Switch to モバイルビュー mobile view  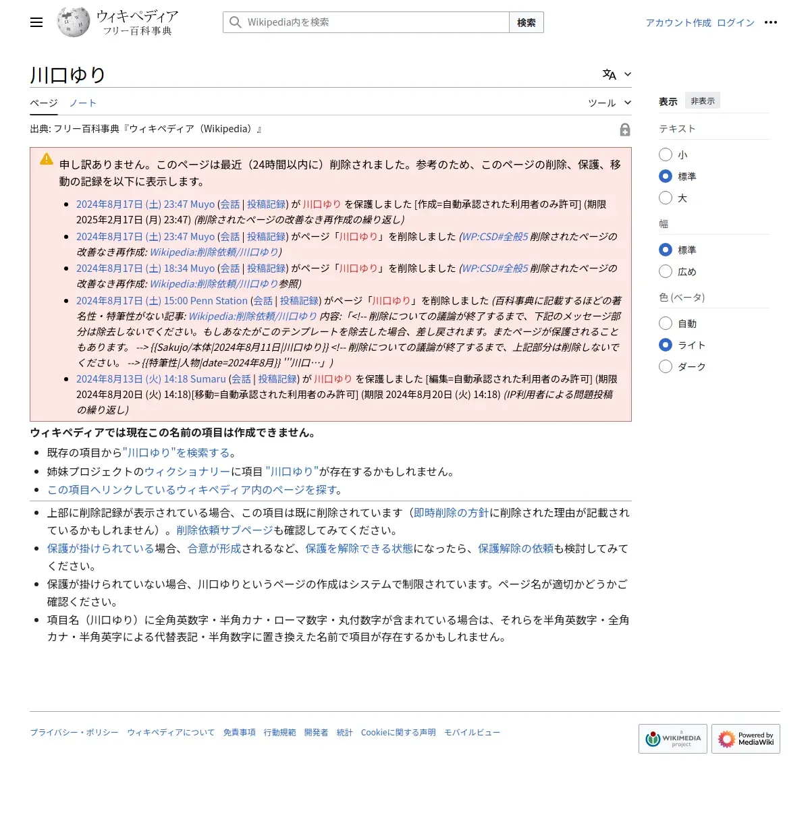472,732
